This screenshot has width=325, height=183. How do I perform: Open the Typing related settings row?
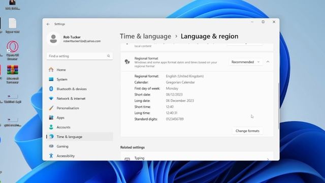click(197, 157)
